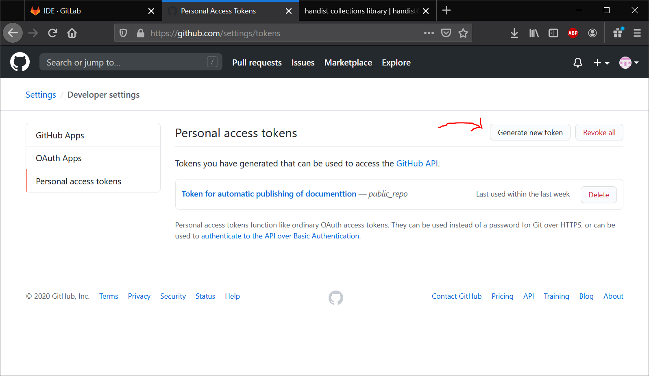Open the notifications bell
Viewport: 649px width, 376px height.
(x=577, y=63)
